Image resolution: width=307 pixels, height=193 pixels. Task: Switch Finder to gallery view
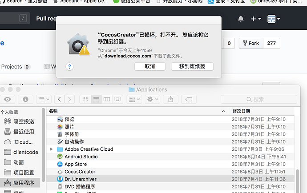pyautogui.click(x=117, y=99)
